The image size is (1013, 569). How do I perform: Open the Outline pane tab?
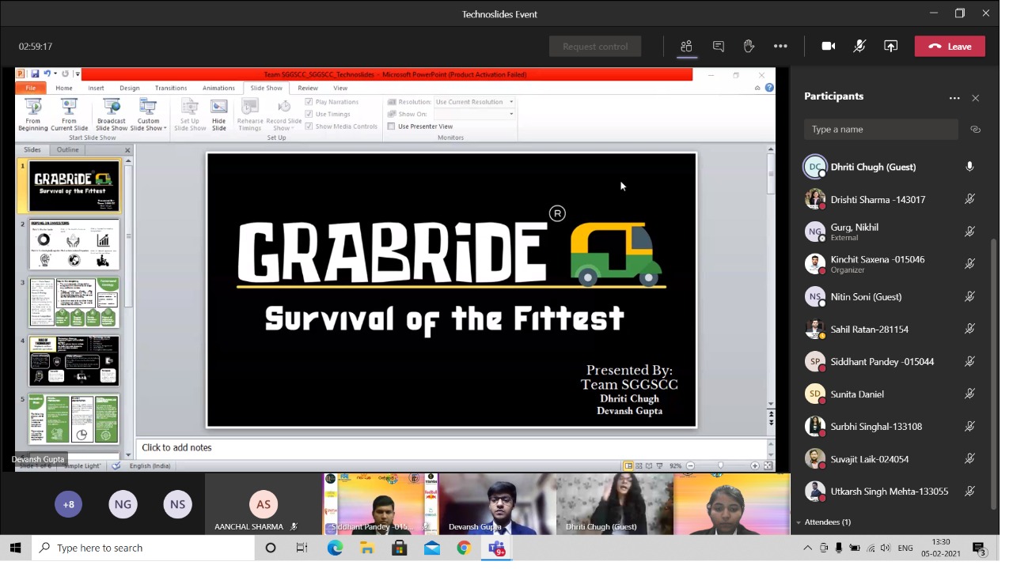67,149
